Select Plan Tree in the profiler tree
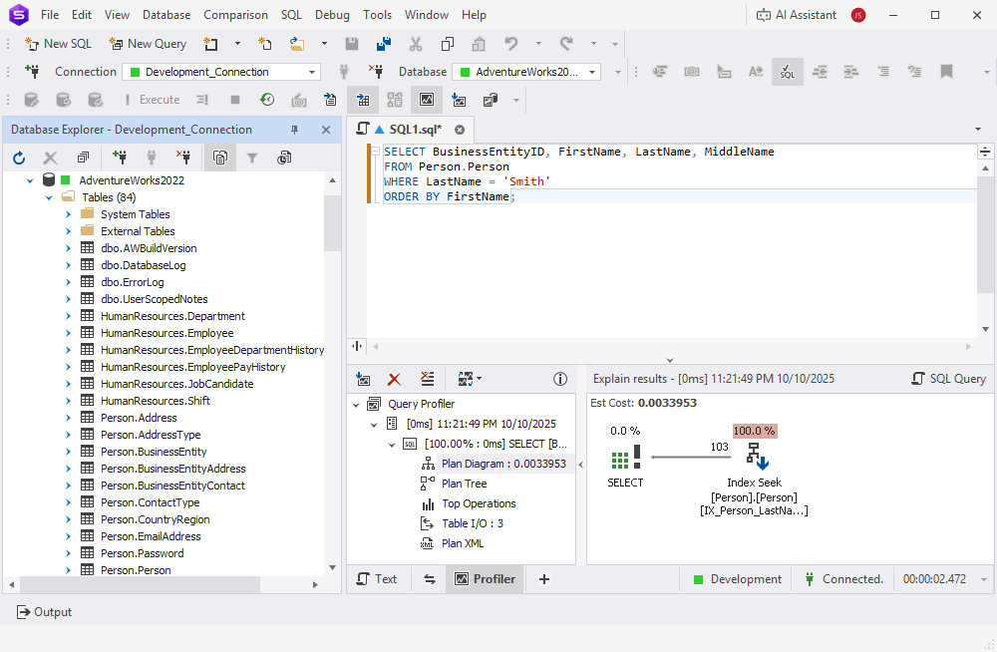 pyautogui.click(x=465, y=484)
